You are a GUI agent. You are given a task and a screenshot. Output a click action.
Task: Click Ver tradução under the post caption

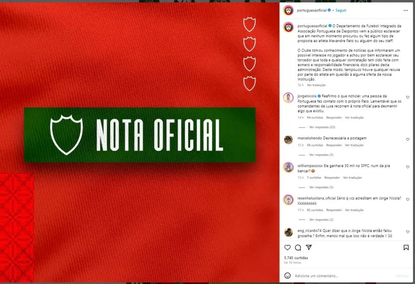point(316,85)
